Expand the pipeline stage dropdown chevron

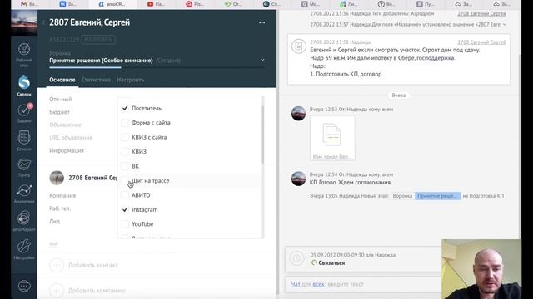(x=262, y=60)
